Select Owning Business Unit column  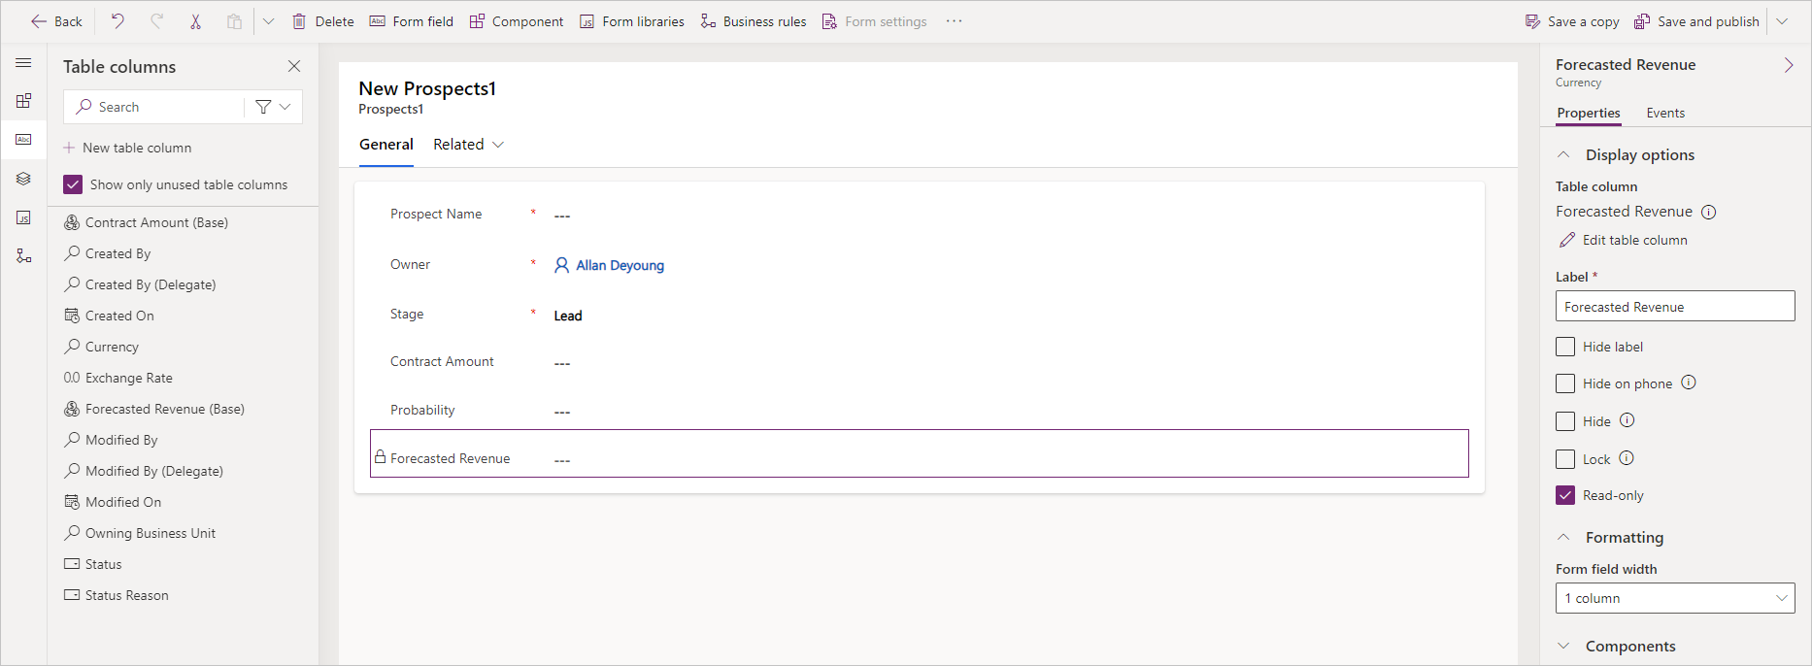[x=140, y=533]
